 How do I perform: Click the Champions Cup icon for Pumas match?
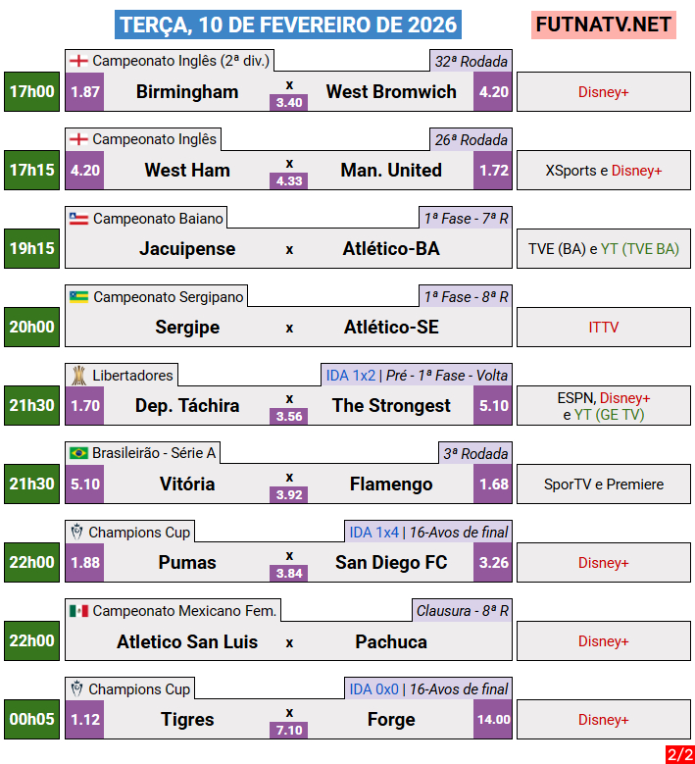pos(76,532)
